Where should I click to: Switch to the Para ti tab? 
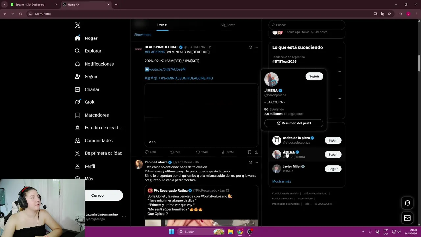(x=162, y=25)
